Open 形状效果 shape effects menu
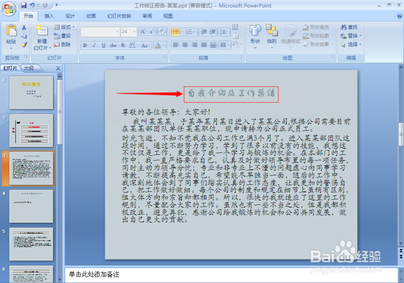404x283 pixels. [x=318, y=44]
